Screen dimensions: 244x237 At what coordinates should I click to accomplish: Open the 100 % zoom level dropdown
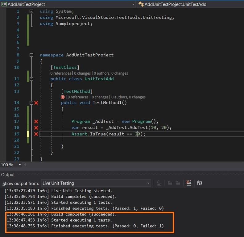(20, 165)
